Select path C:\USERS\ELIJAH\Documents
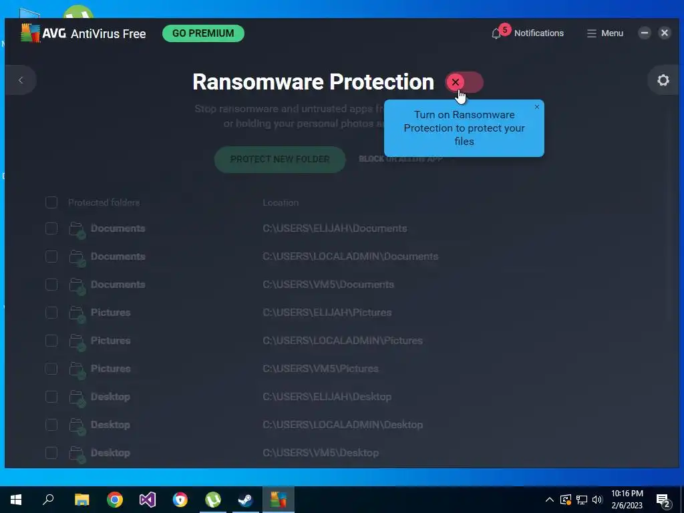 coord(335,228)
